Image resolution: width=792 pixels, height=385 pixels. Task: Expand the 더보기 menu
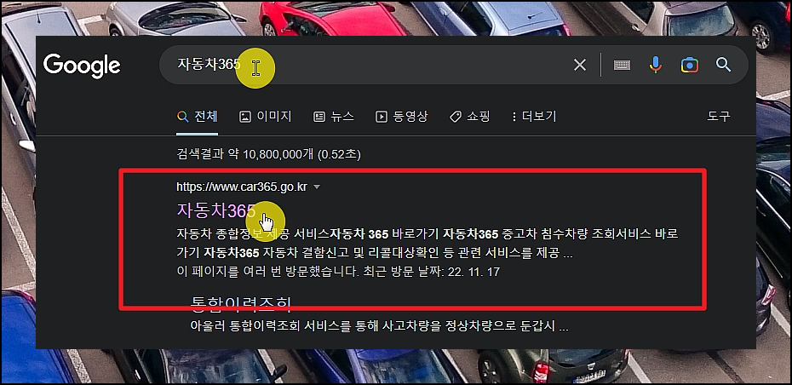tap(534, 117)
